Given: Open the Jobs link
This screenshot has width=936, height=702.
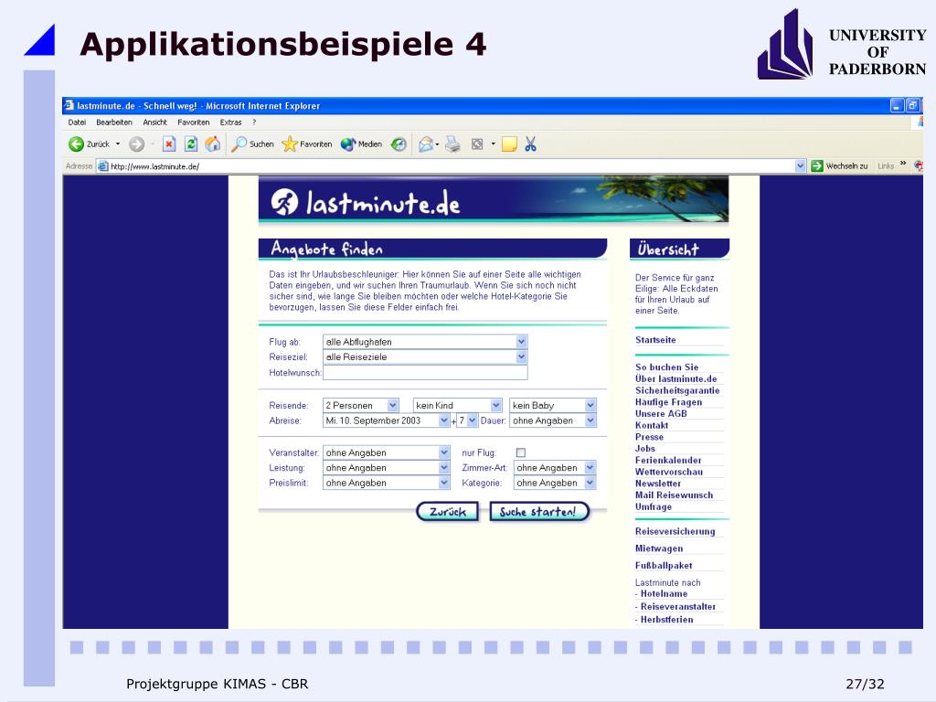Looking at the screenshot, I should pos(645,448).
